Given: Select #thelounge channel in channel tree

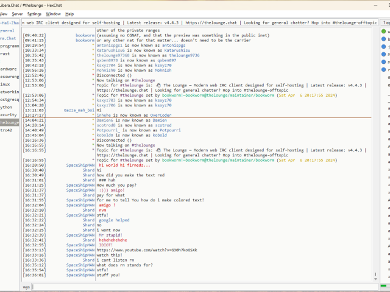Looking at the screenshot, I should pos(10,122).
